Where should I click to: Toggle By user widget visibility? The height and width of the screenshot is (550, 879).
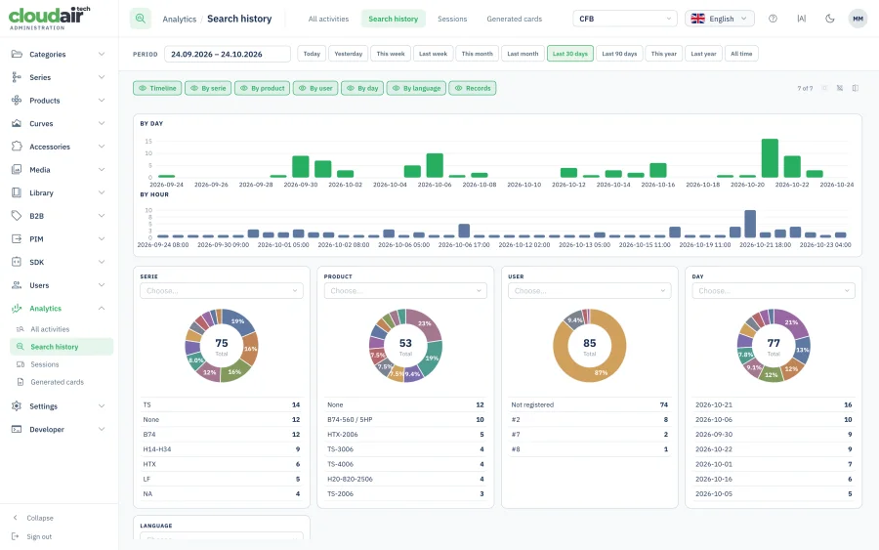[315, 88]
